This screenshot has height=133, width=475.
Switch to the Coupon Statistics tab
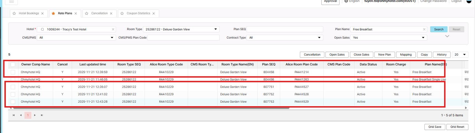138,13
